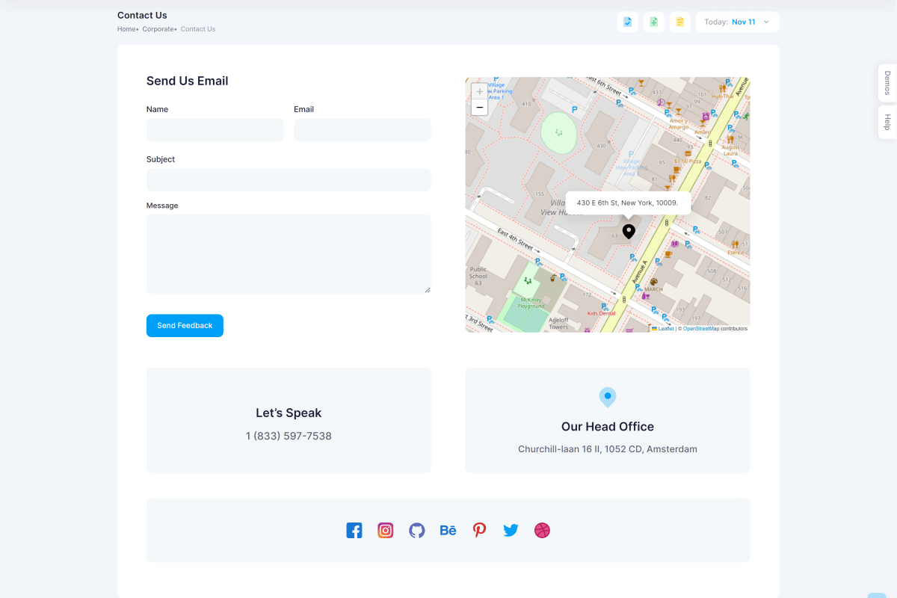The width and height of the screenshot is (897, 598).
Task: Open the Facebook social link
Action: click(354, 531)
